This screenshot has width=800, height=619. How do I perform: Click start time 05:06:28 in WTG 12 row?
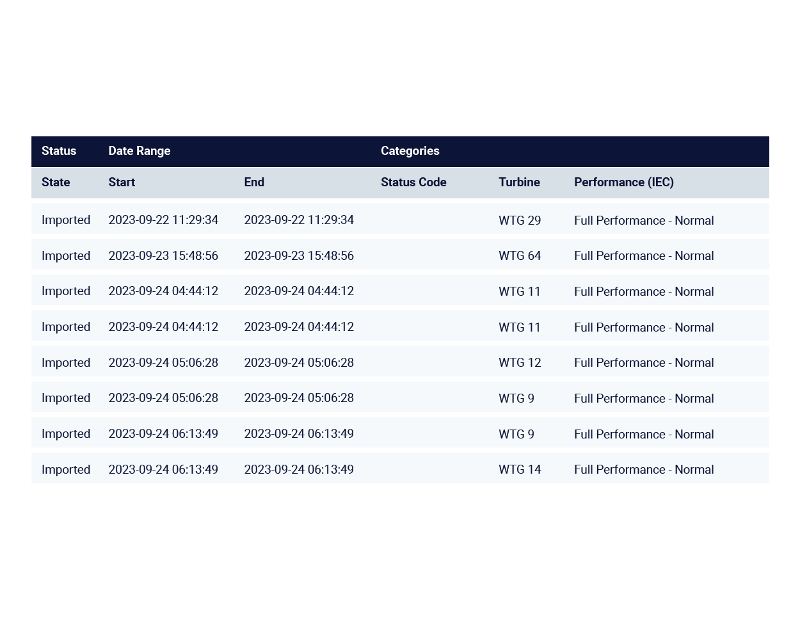(x=163, y=363)
